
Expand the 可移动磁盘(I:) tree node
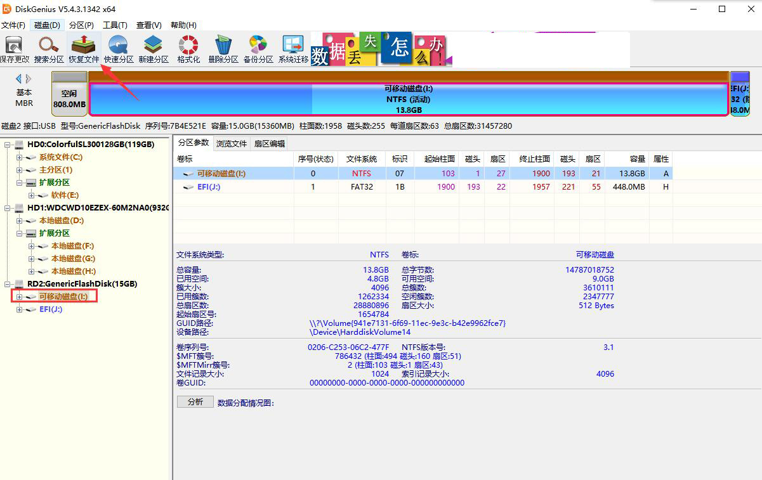19,296
